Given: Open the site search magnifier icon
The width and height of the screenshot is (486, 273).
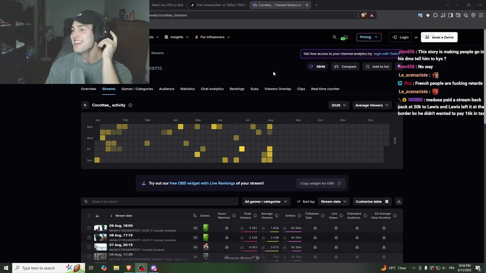Looking at the screenshot, I should click(x=335, y=37).
